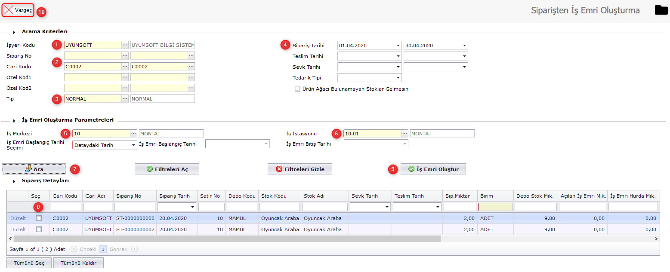Image resolution: width=670 pixels, height=272 pixels.
Task: Click Depo Stok Mik. column header
Action: click(x=536, y=196)
